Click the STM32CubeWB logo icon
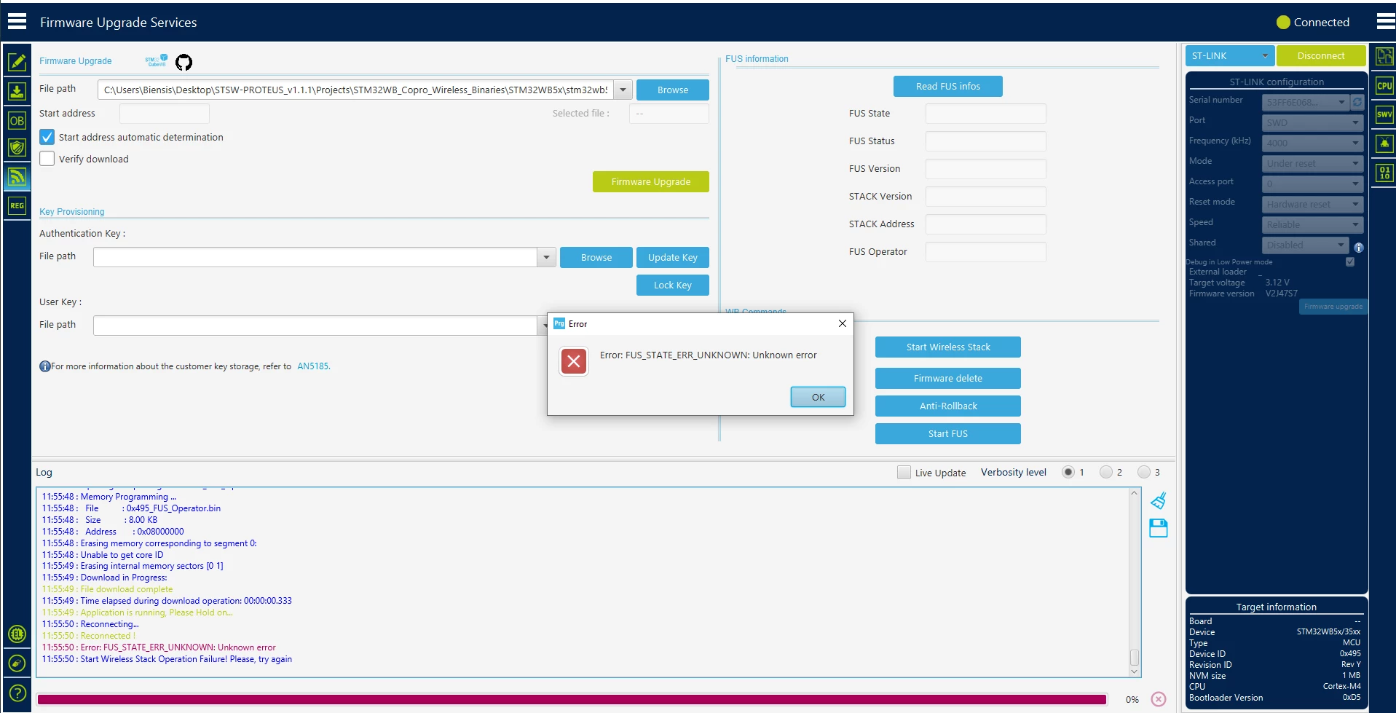Image resolution: width=1396 pixels, height=713 pixels. [157, 61]
